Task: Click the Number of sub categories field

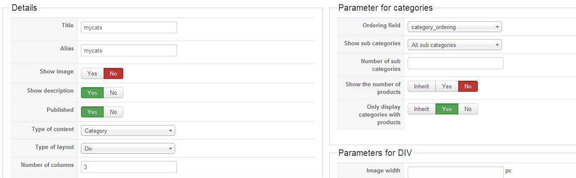Action: pyautogui.click(x=455, y=63)
